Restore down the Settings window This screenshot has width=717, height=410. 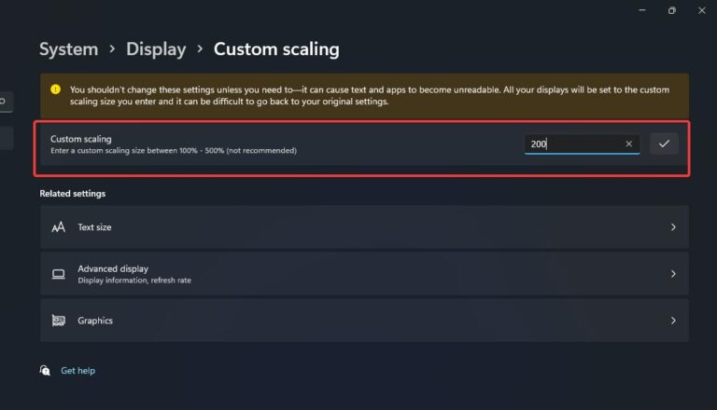[x=672, y=10]
